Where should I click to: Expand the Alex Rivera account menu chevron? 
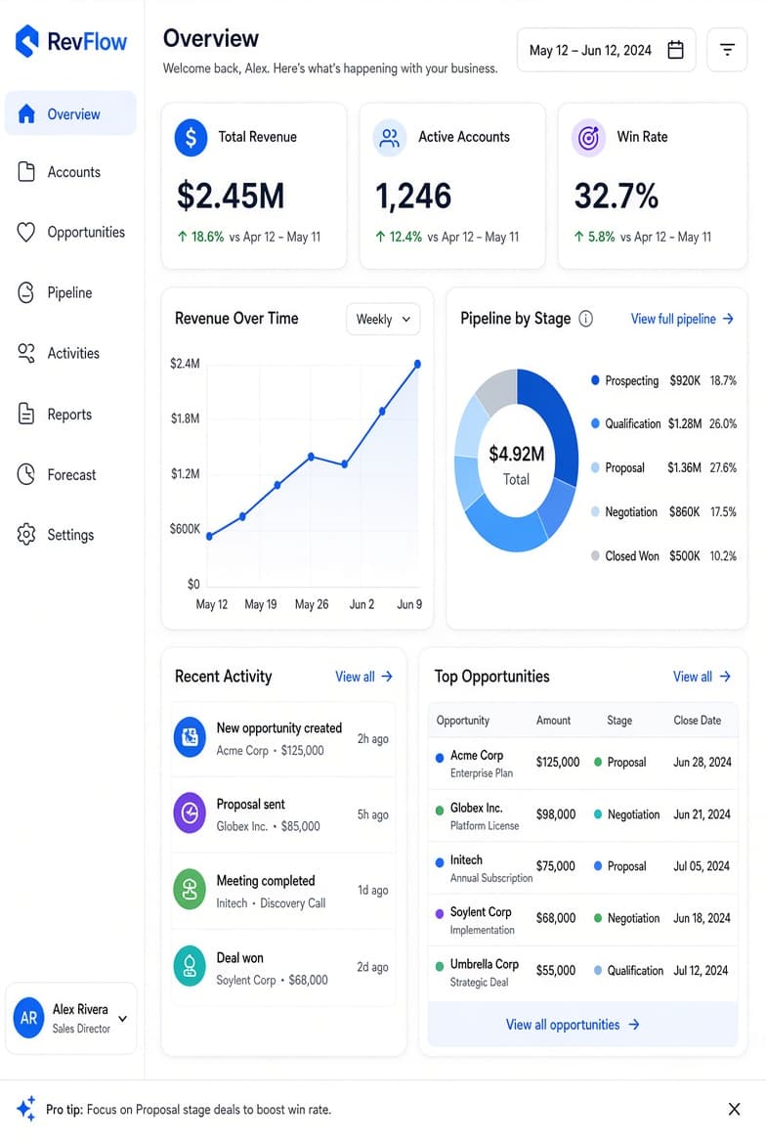123,1018
